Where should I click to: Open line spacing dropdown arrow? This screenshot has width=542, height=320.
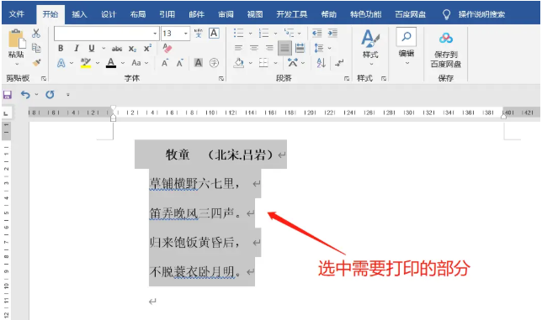(x=329, y=48)
